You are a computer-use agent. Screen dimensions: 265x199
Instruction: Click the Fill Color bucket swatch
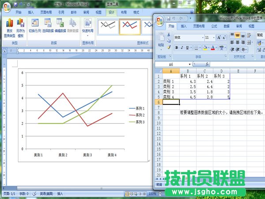coord(205,48)
